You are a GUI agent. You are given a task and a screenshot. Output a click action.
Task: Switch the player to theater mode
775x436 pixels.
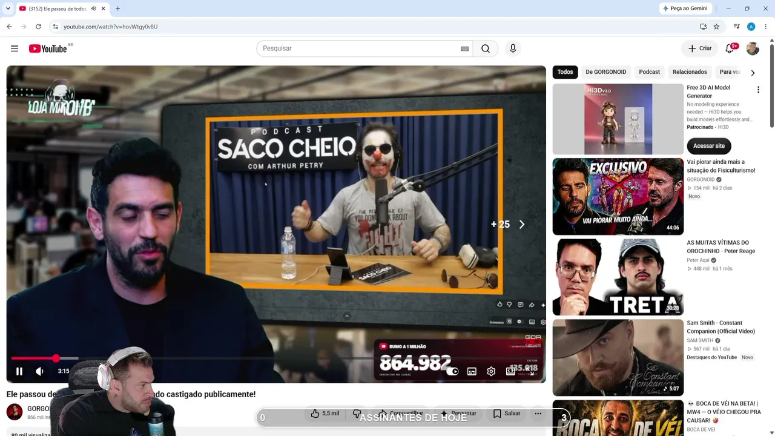510,371
